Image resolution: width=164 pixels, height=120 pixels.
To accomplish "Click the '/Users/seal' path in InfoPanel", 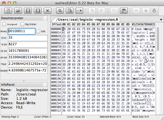I will click(26, 94).
